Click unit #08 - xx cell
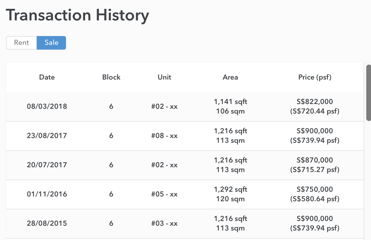This screenshot has width=371, height=240. (x=164, y=136)
